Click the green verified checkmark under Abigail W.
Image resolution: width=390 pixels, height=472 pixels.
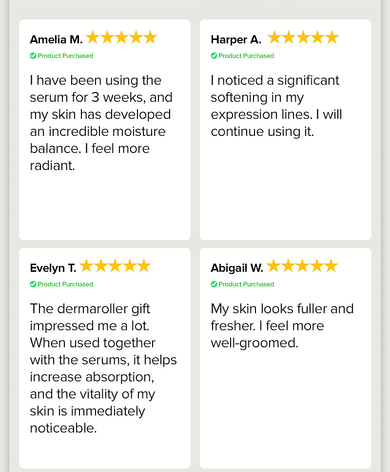pyautogui.click(x=214, y=284)
